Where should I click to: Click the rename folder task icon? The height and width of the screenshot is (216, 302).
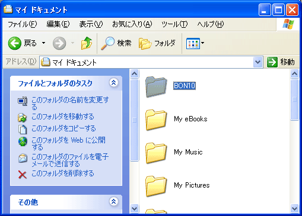coord(23,101)
